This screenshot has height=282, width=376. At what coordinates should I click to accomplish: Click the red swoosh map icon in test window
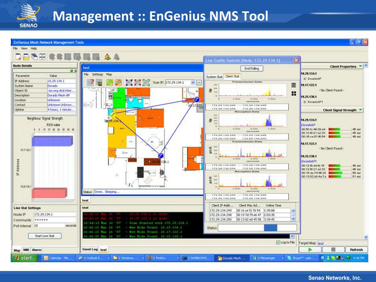coord(90,83)
